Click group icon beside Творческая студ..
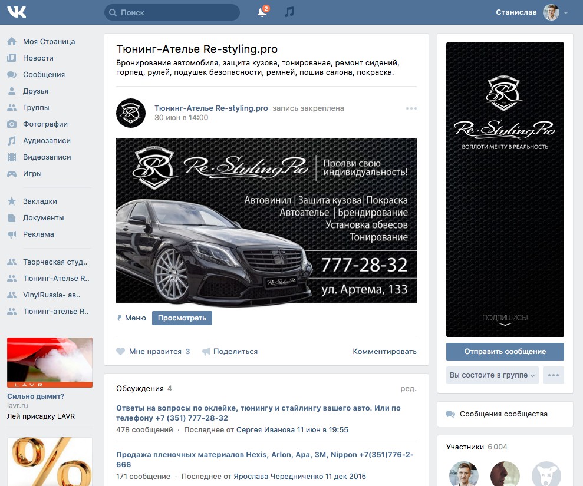The image size is (583, 486). tap(12, 262)
